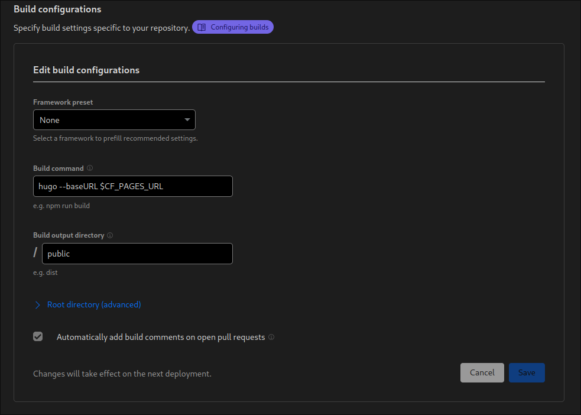The height and width of the screenshot is (415, 581).
Task: Click the info icon beside Build command
Action: [x=89, y=168]
